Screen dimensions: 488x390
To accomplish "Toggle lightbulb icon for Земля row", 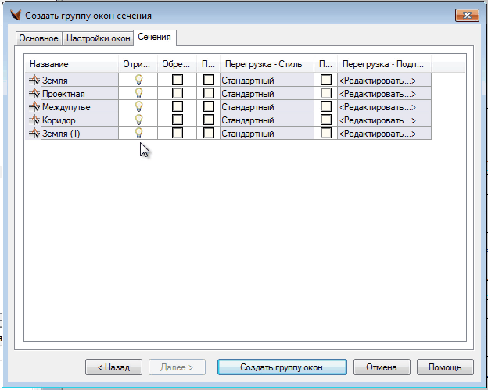I will point(139,80).
